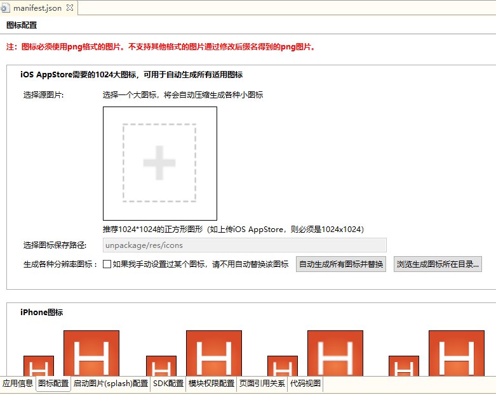Click the icon save path field
Viewport: 496px width, 395px height.
[x=245, y=245]
